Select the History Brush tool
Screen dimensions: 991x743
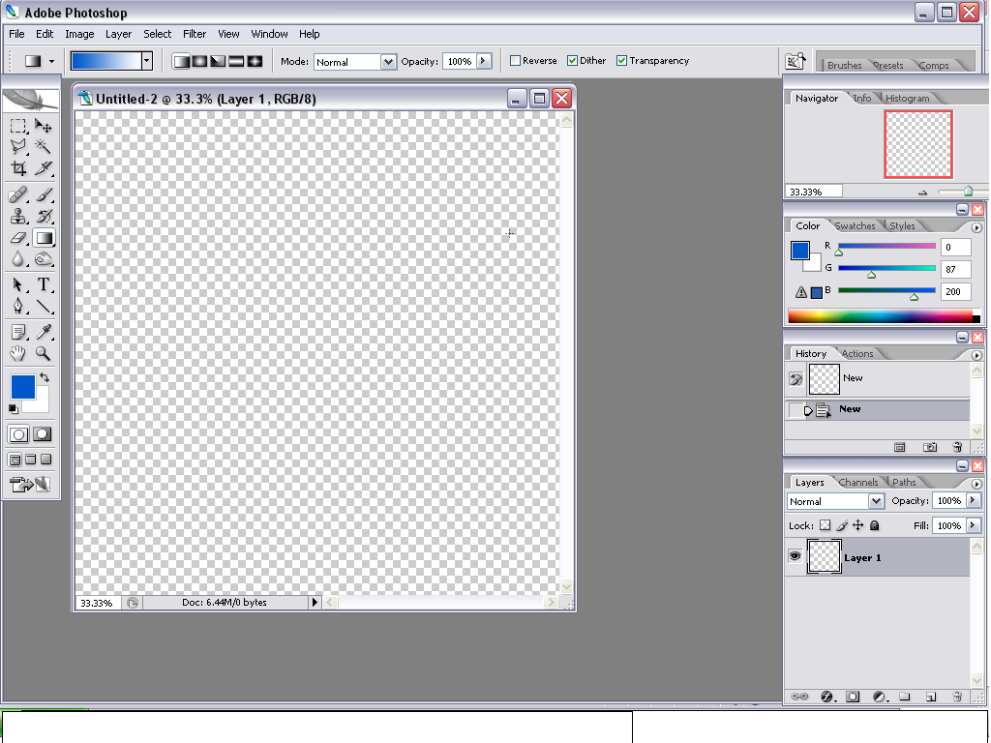(43, 216)
